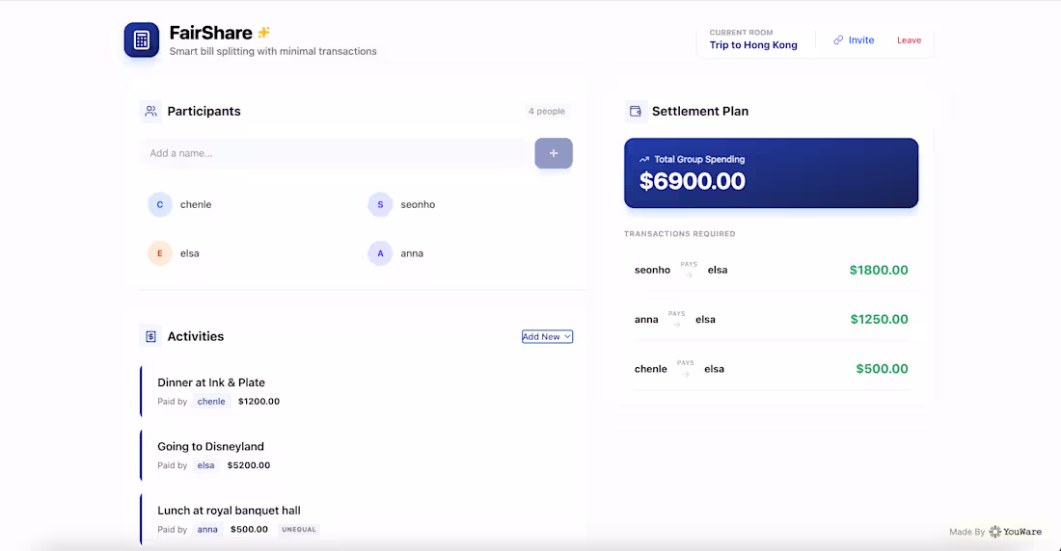1061x551 pixels.
Task: Select the Lunch at royal banquet hall activity
Action: tap(357, 519)
